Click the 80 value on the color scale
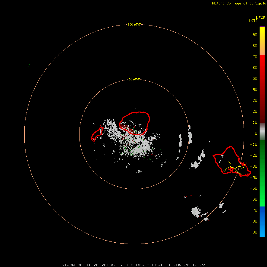The width and height of the screenshot is (267, 267). 255,45
